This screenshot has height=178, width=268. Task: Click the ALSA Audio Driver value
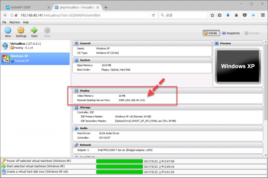[x=109, y=133]
